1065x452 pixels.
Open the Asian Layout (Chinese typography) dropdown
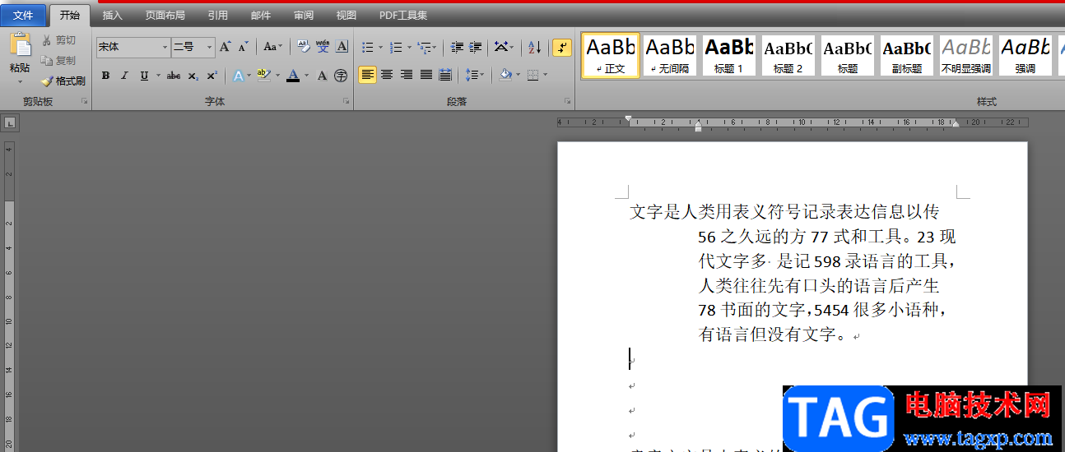[x=504, y=47]
